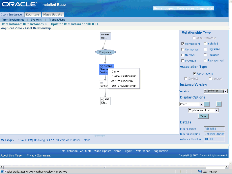Viewport: 232px width, 174px height.
Task: Click footer Mass Update link
Action: coord(102,151)
